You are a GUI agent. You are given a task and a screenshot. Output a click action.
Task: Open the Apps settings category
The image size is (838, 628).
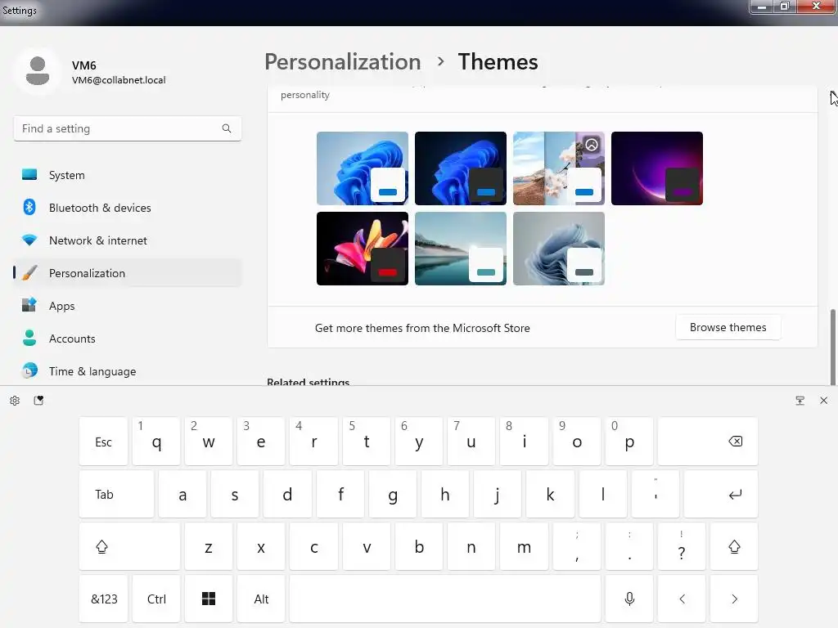tap(127, 306)
